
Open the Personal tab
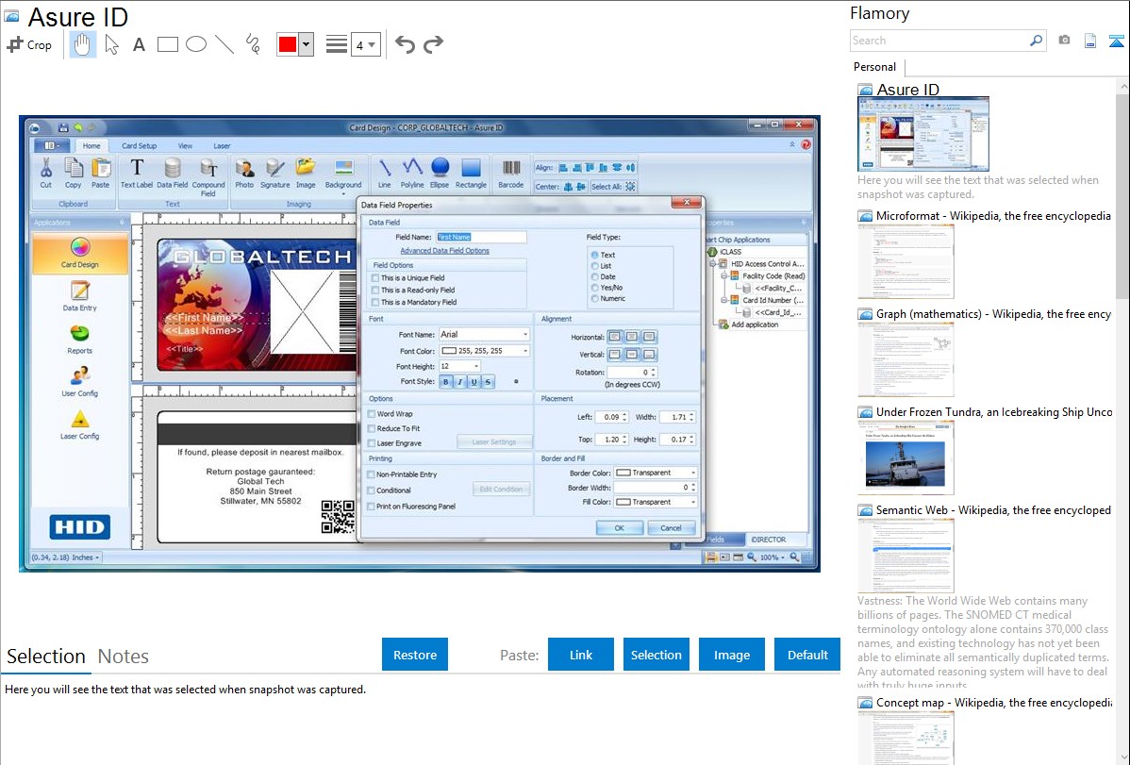(x=874, y=67)
